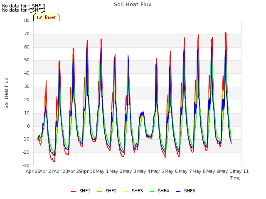Click the y-axis tick value 80

(x=27, y=20)
